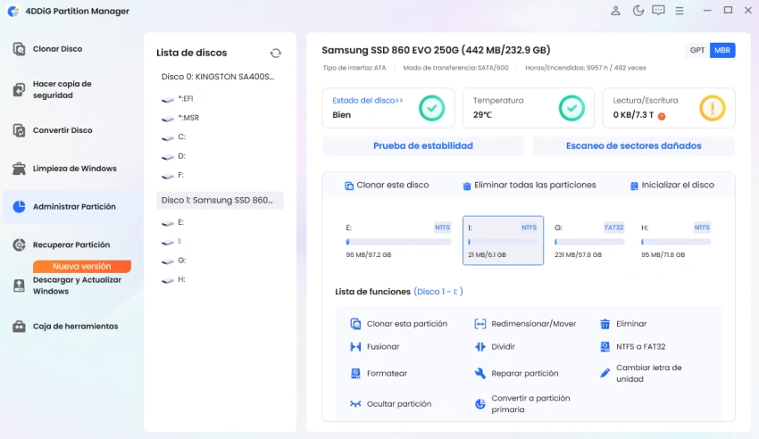The image size is (759, 439).
Task: Click the Lectura/Escritura warning icon
Action: (x=712, y=108)
